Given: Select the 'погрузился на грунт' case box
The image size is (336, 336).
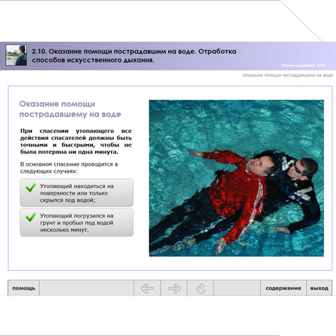Looking at the screenshot, I should pyautogui.click(x=77, y=222).
